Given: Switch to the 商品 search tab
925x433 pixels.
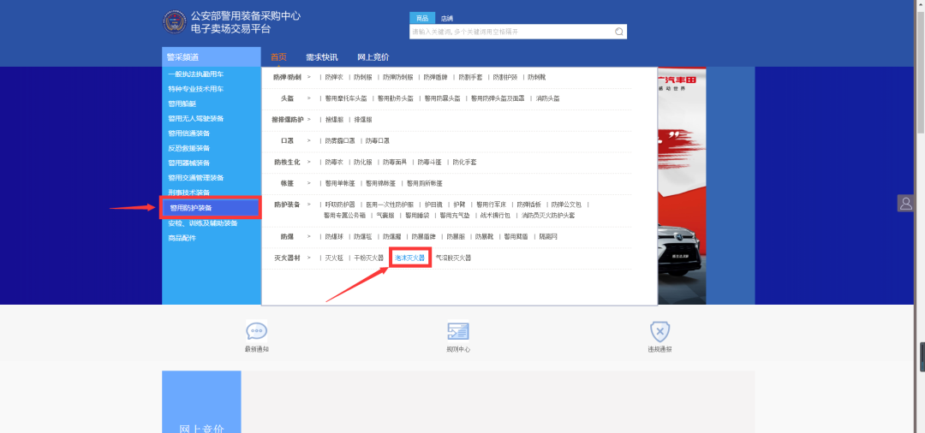Looking at the screenshot, I should point(421,18).
